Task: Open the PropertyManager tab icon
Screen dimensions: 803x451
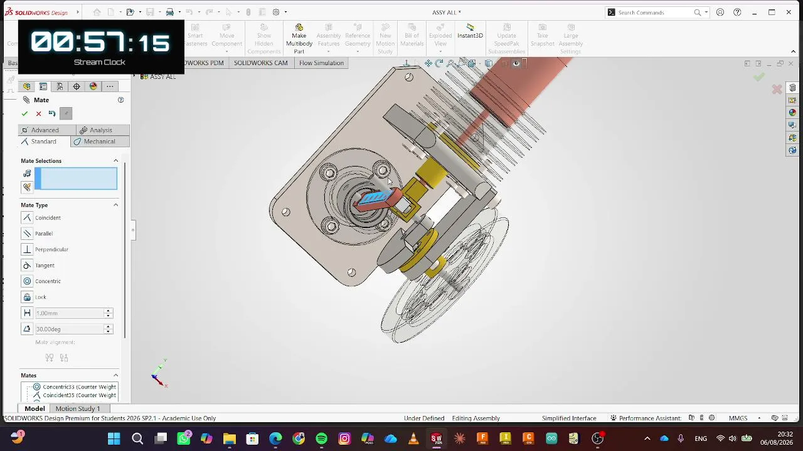Action: [43, 86]
